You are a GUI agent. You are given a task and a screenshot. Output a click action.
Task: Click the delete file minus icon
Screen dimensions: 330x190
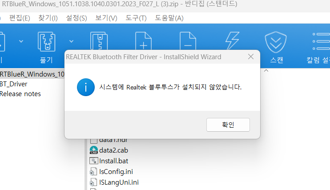[x=188, y=41]
